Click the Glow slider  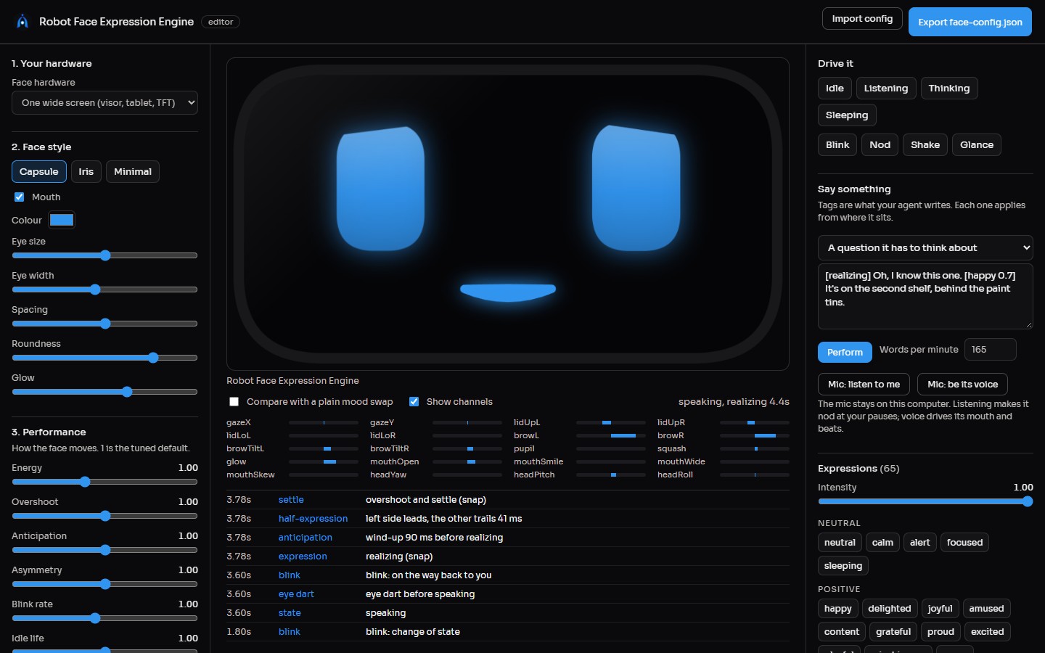104,392
